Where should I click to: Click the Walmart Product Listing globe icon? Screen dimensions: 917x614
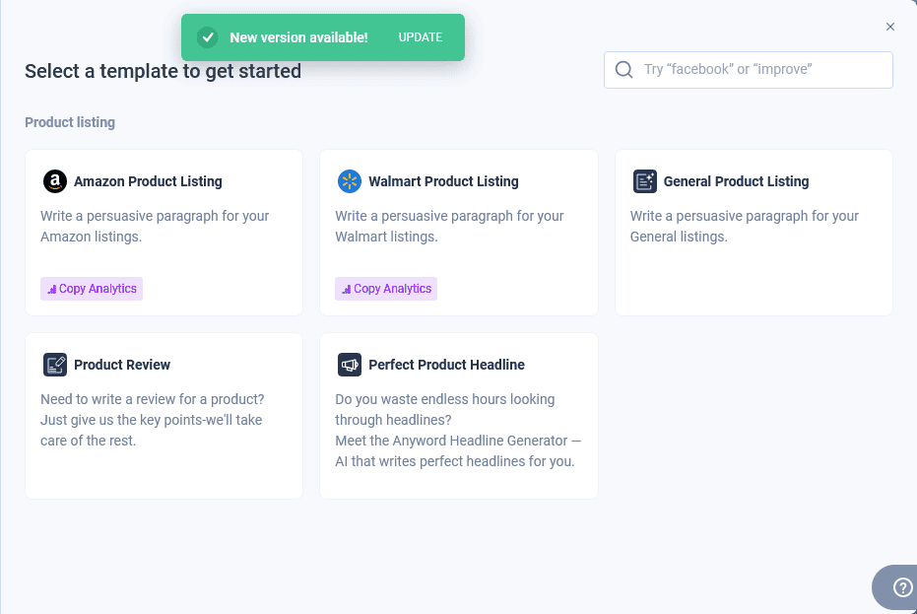coord(350,181)
